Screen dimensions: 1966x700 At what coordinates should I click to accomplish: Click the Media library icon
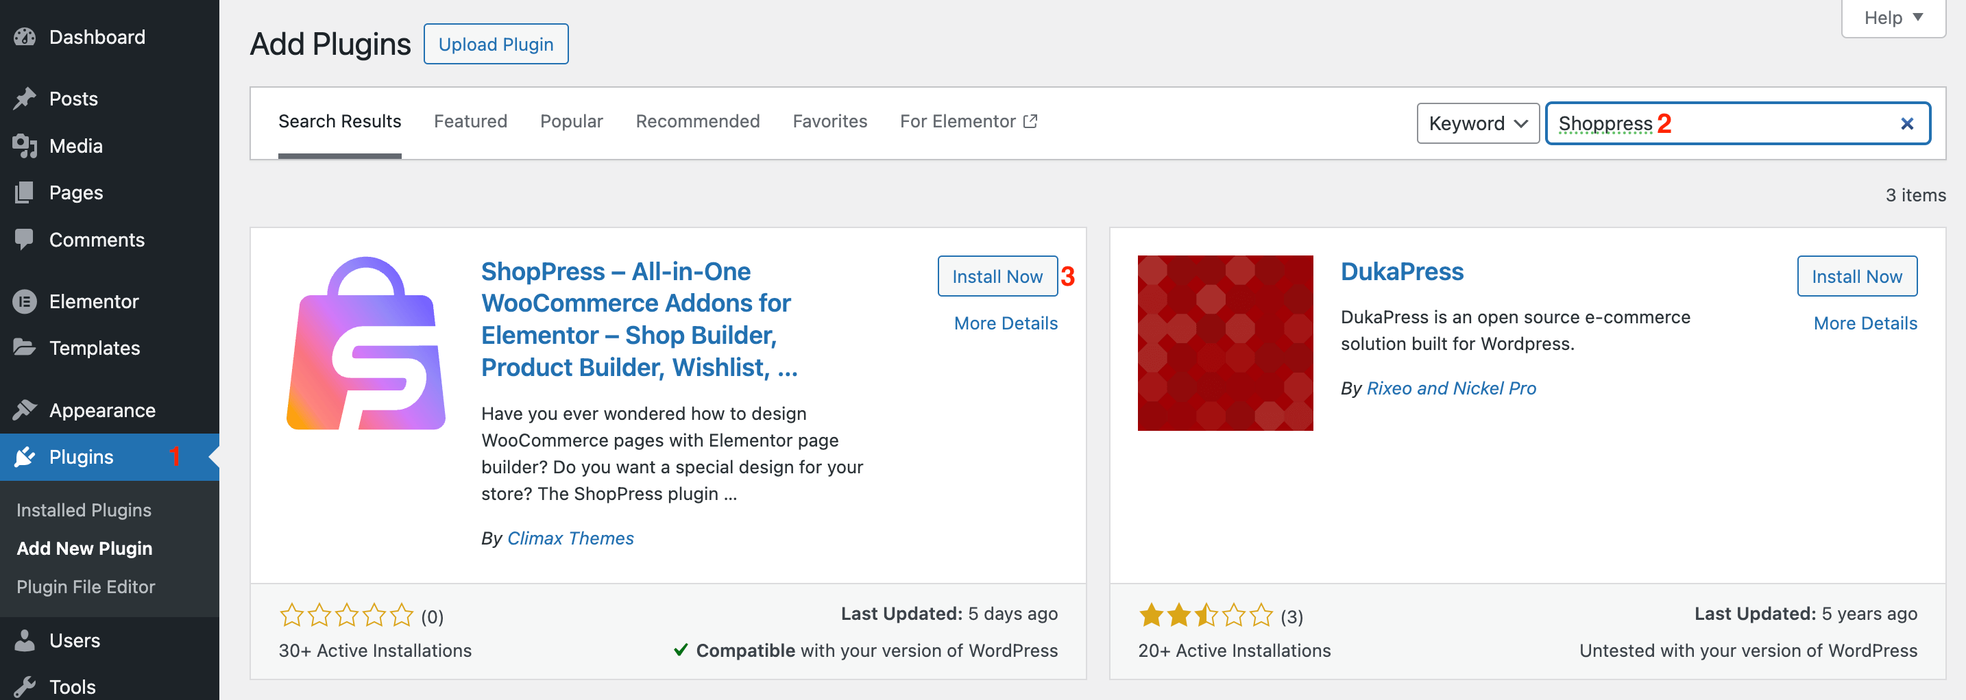(x=25, y=146)
